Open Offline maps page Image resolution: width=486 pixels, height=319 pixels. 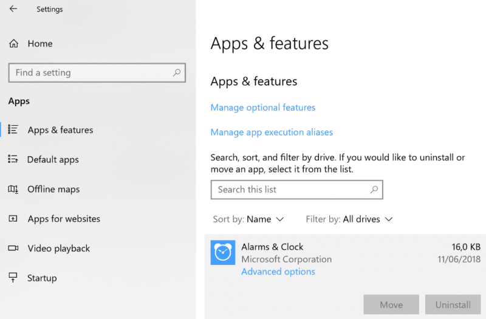[53, 189]
